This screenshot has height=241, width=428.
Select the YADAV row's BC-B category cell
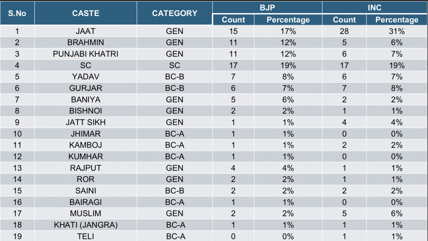[x=174, y=77]
